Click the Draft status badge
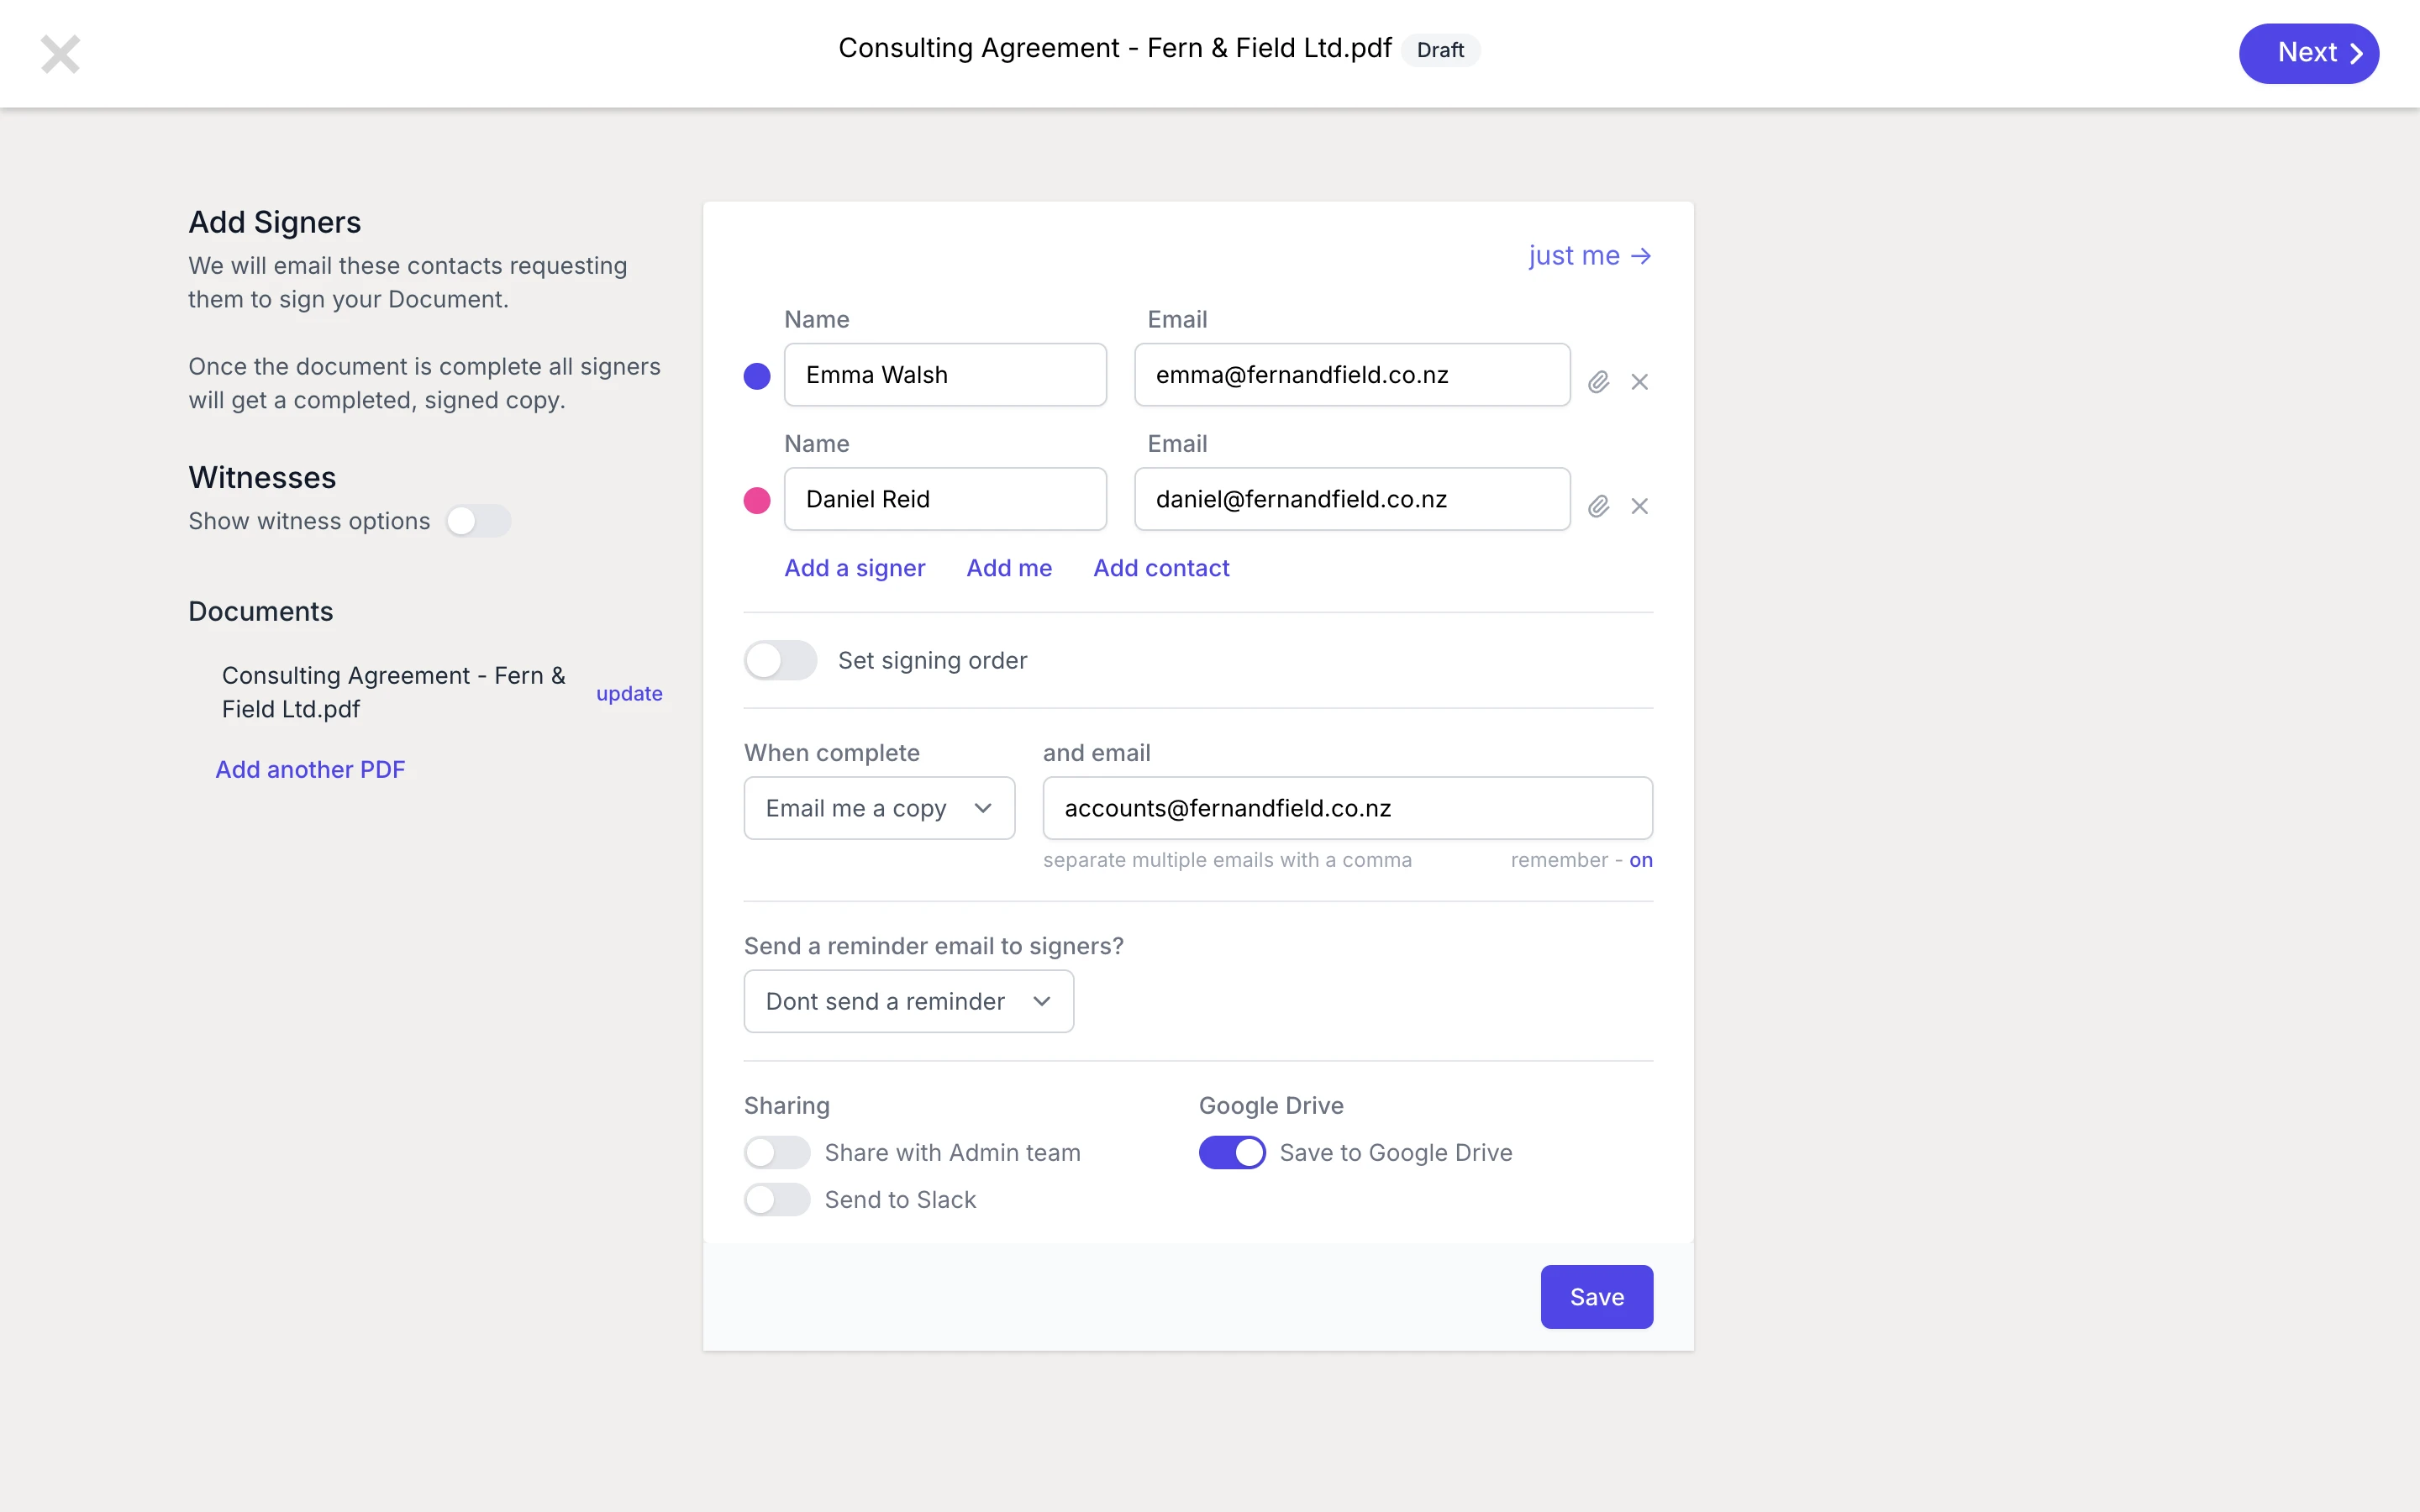This screenshot has width=2420, height=1512. click(x=1440, y=50)
